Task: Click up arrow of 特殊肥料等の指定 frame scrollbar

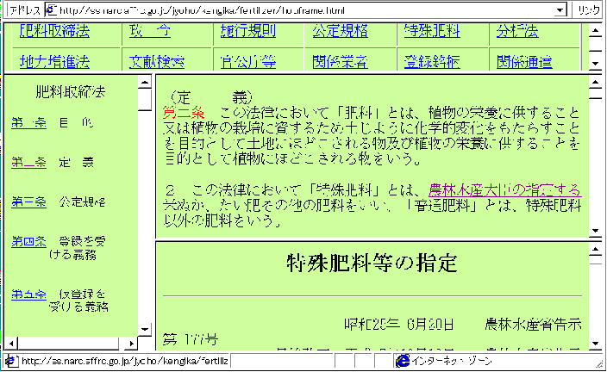Action: click(x=595, y=250)
